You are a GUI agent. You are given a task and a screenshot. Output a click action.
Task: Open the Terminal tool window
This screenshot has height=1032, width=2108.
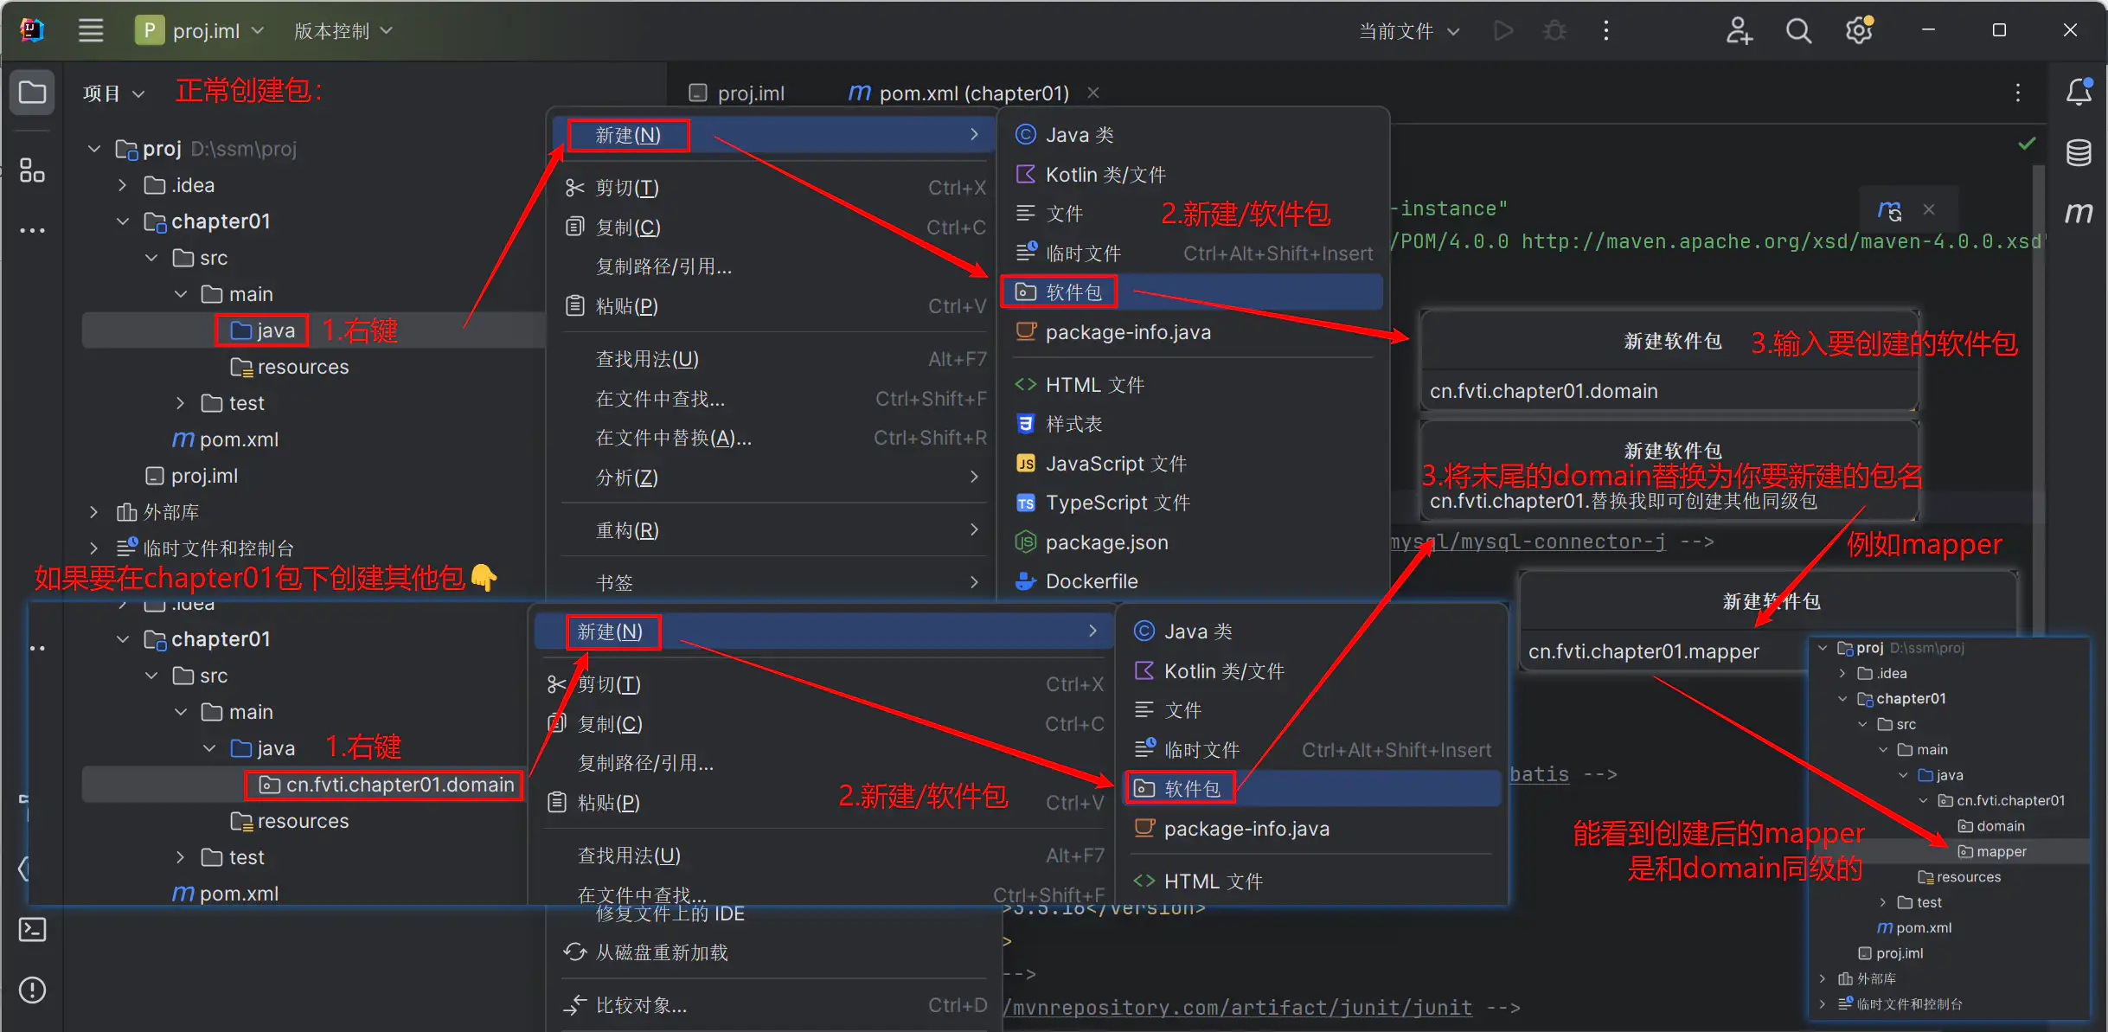(32, 930)
